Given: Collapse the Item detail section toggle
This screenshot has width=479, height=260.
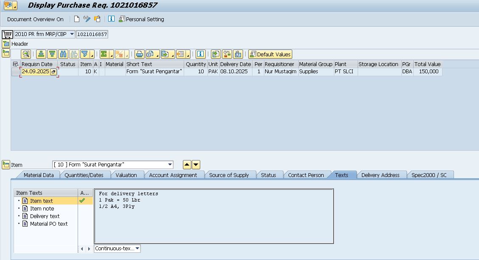Looking at the screenshot, I should [x=6, y=165].
